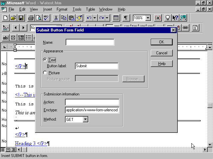Open the zoom percentage dropdown
Viewport: 213px width, 159px height.
(148, 18)
